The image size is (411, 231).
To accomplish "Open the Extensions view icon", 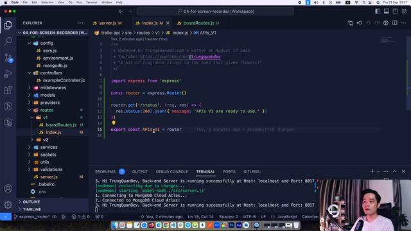I will tap(8, 90).
